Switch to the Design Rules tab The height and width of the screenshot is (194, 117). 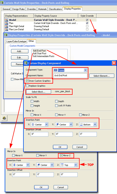coord(18,9)
